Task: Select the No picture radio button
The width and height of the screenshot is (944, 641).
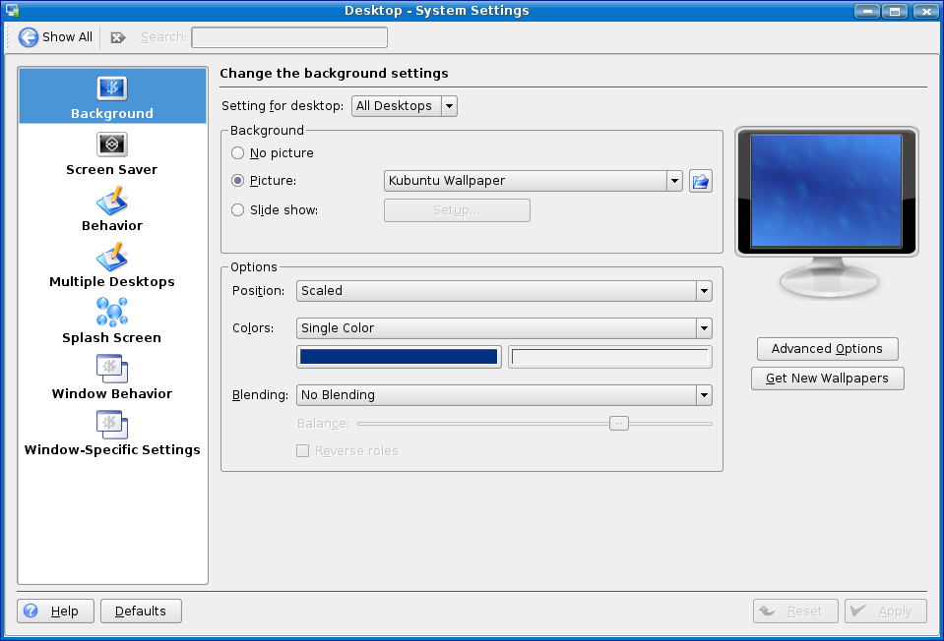Action: point(238,153)
